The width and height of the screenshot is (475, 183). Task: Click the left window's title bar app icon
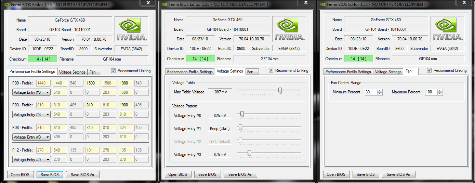point(6,4)
